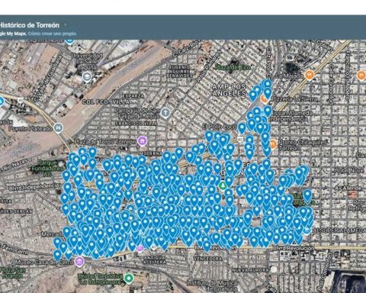The image size is (366, 293).
Task: Open the Pronto Chilaquiles restaurant icon
Action: (273, 144)
